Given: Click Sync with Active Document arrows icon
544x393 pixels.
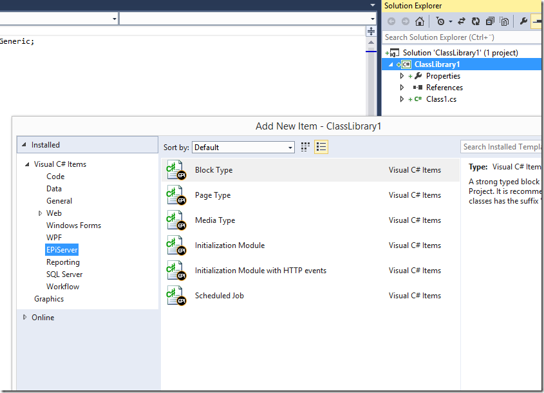Looking at the screenshot, I should [x=462, y=21].
